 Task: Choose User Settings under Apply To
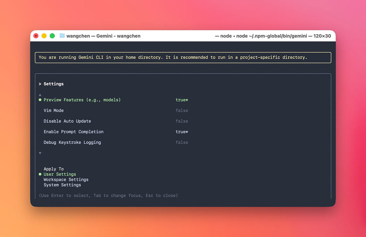tap(60, 174)
